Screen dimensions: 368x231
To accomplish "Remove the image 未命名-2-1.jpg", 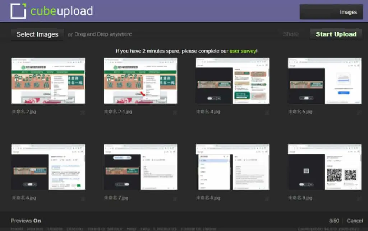I will click(175, 113).
